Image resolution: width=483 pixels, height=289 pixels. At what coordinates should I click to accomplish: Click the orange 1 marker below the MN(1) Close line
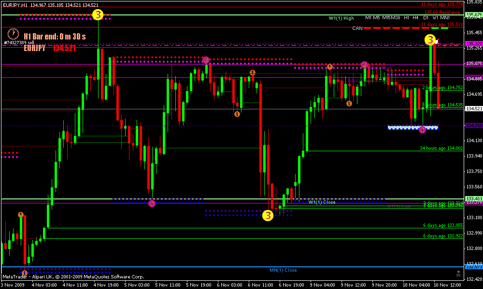(25, 273)
